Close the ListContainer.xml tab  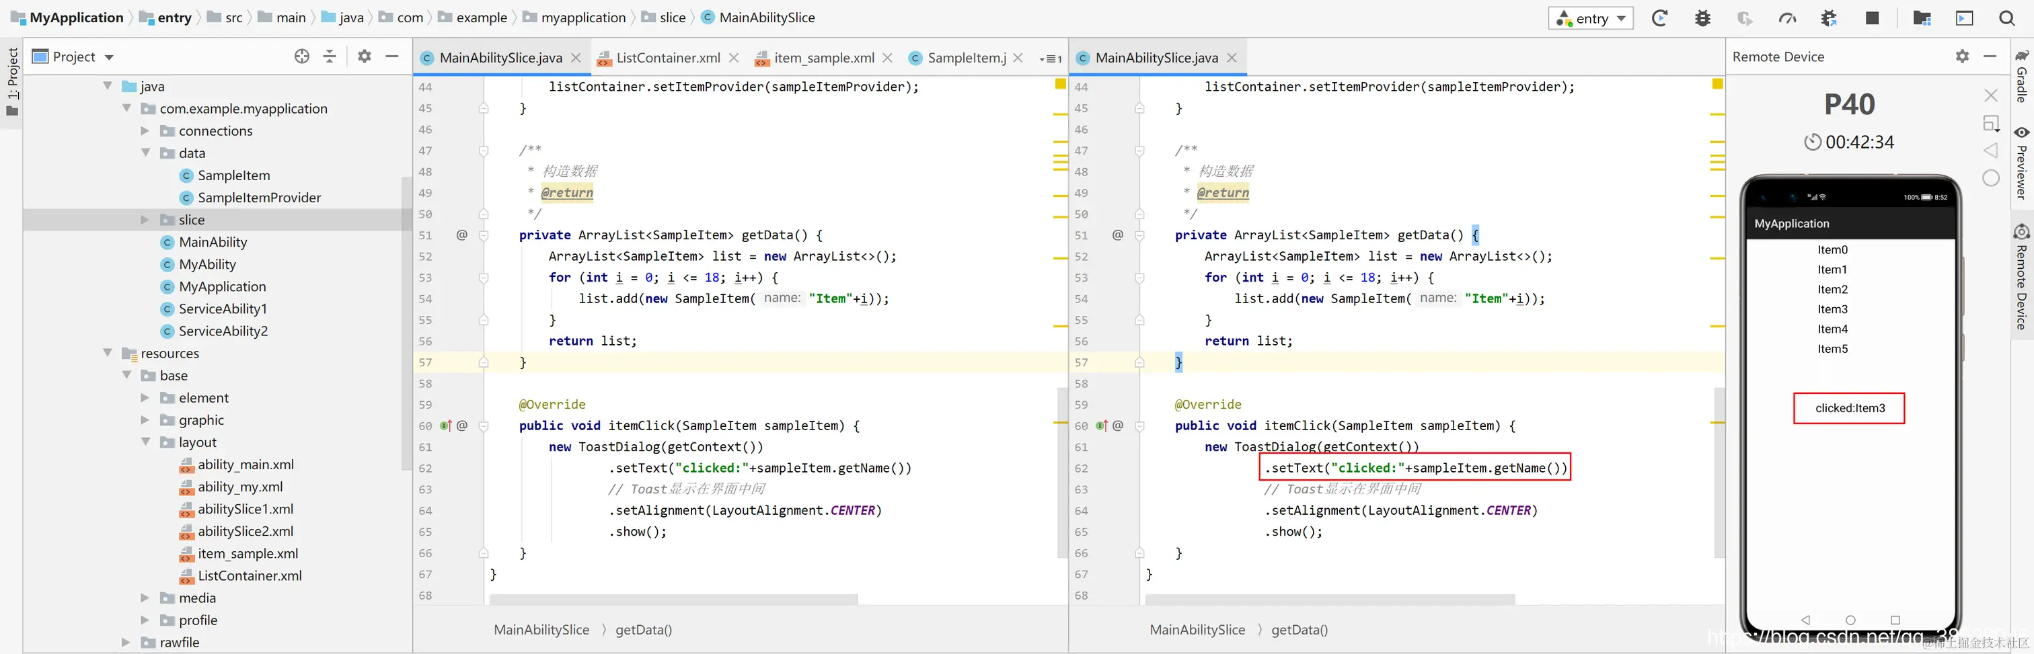tap(734, 58)
